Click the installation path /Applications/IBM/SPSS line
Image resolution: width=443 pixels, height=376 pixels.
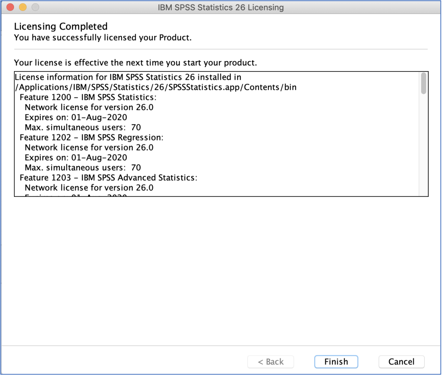[x=156, y=87]
